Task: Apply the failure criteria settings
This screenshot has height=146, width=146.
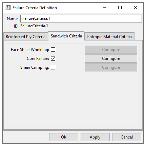Action: point(95,137)
